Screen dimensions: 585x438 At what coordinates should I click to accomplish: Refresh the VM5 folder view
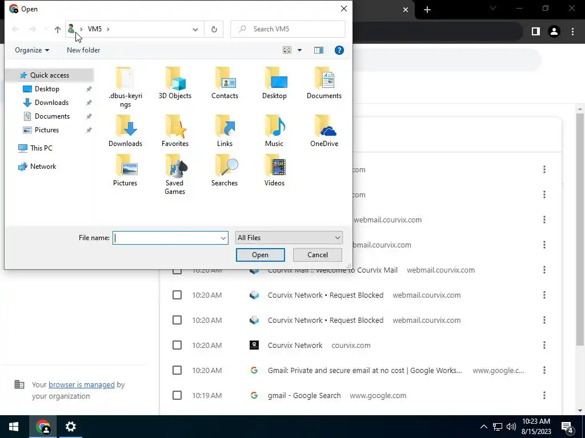coord(214,29)
